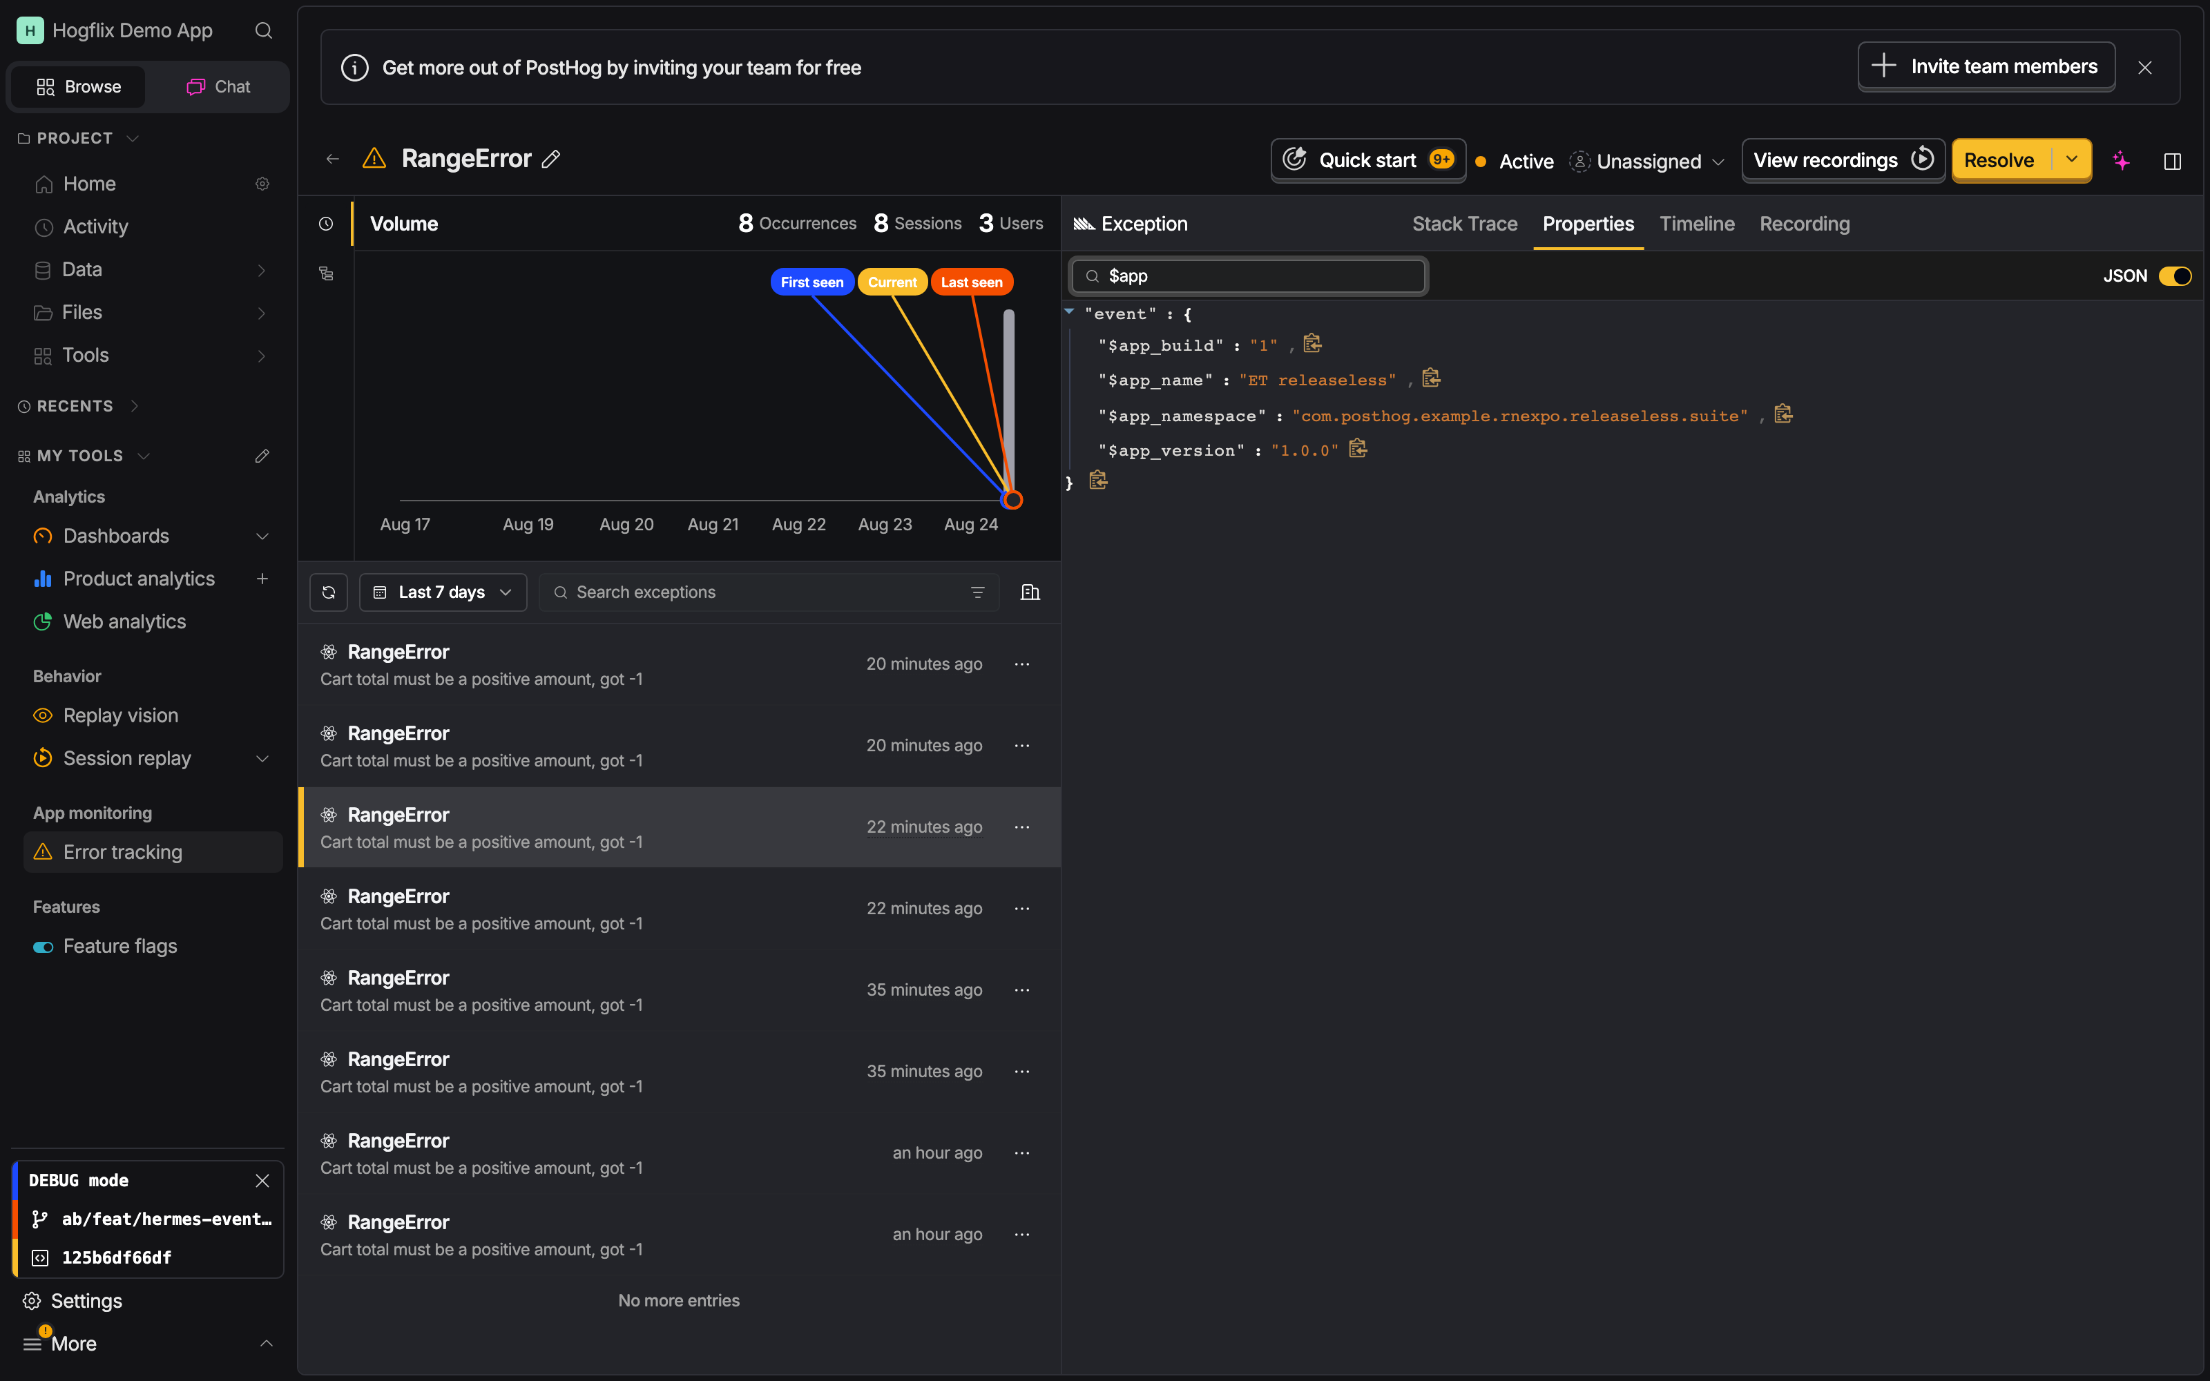
Task: Collapse the event JSON node triangle
Action: click(1069, 311)
